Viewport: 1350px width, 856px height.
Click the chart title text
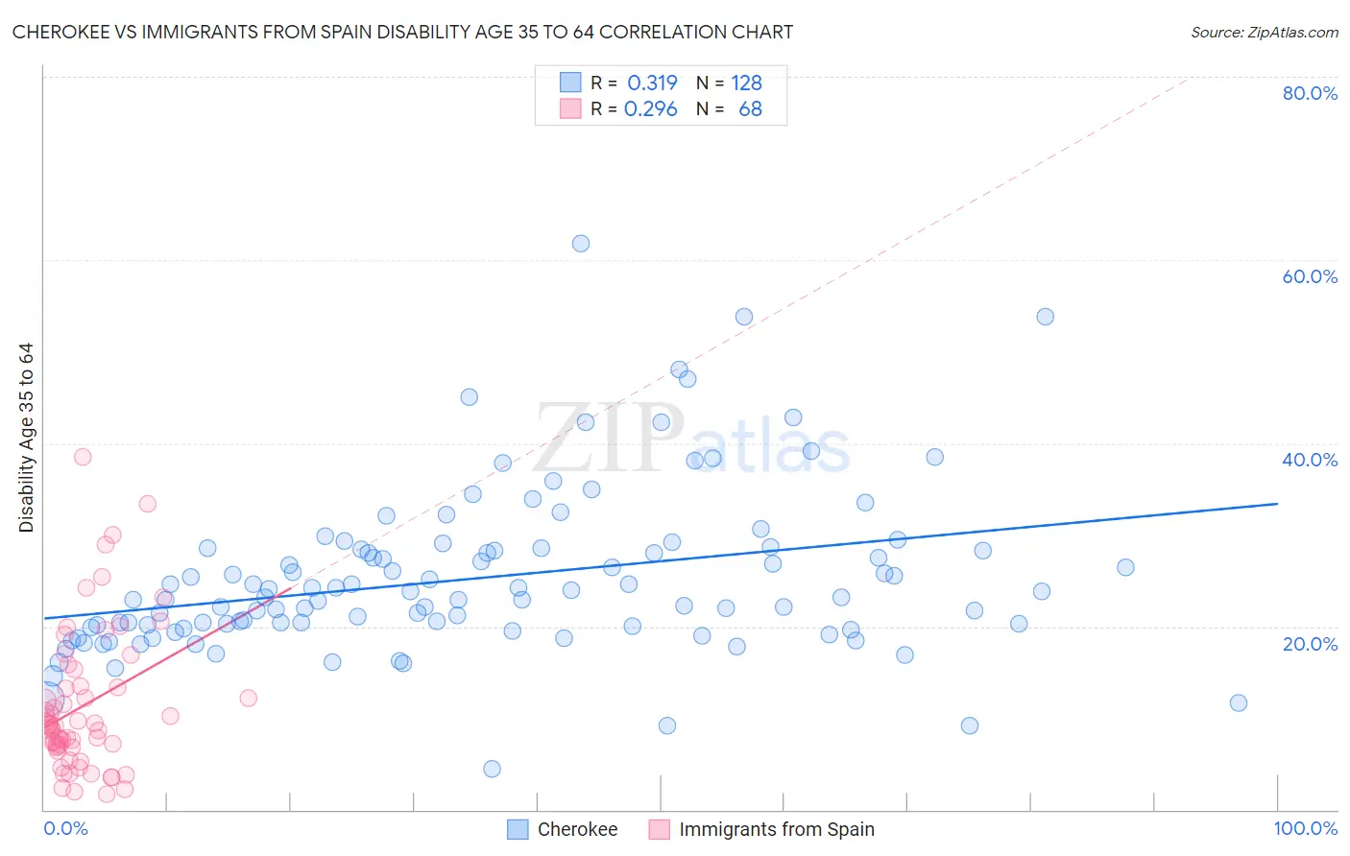(402, 32)
